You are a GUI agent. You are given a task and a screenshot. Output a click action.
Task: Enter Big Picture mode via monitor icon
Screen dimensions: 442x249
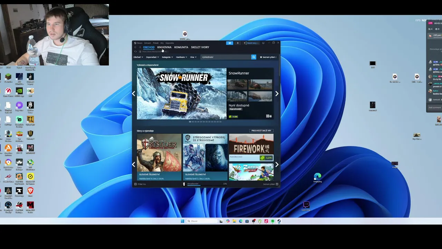(x=263, y=43)
